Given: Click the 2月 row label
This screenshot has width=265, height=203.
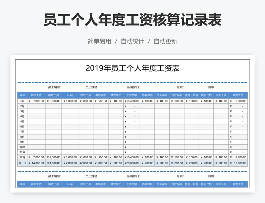Looking at the screenshot, I should 22,106.
